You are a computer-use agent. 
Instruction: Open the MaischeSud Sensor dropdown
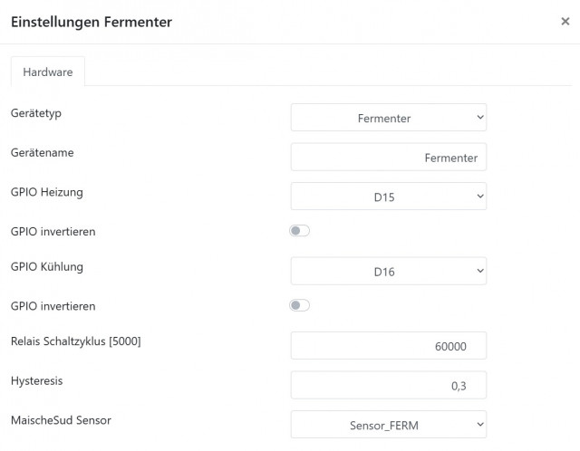389,425
